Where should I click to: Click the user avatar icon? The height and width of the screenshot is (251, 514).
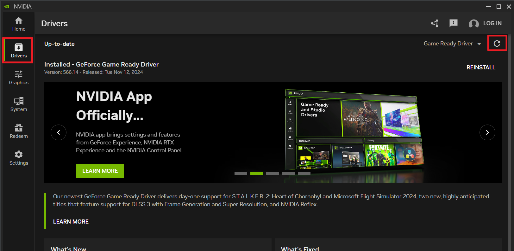pos(473,24)
